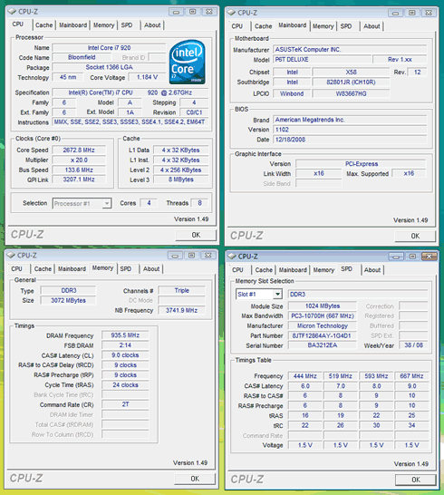Click the NB Frequency value 3741.9 MHz

(x=182, y=310)
